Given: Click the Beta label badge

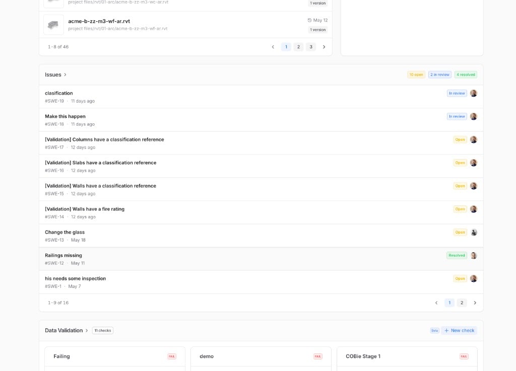Looking at the screenshot, I should (x=434, y=331).
